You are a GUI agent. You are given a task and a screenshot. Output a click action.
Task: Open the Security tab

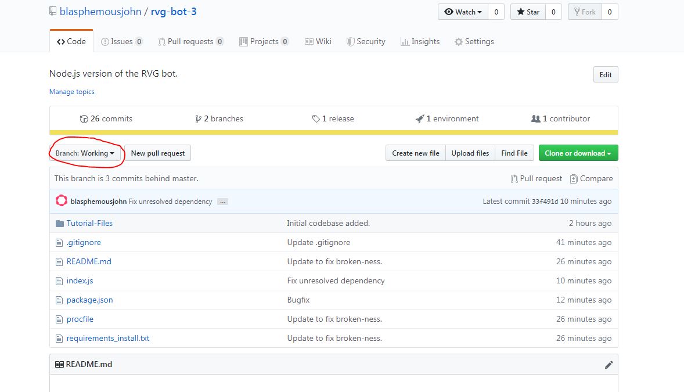366,41
